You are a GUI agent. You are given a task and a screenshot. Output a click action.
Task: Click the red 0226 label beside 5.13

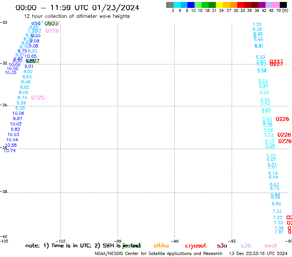[285, 141]
